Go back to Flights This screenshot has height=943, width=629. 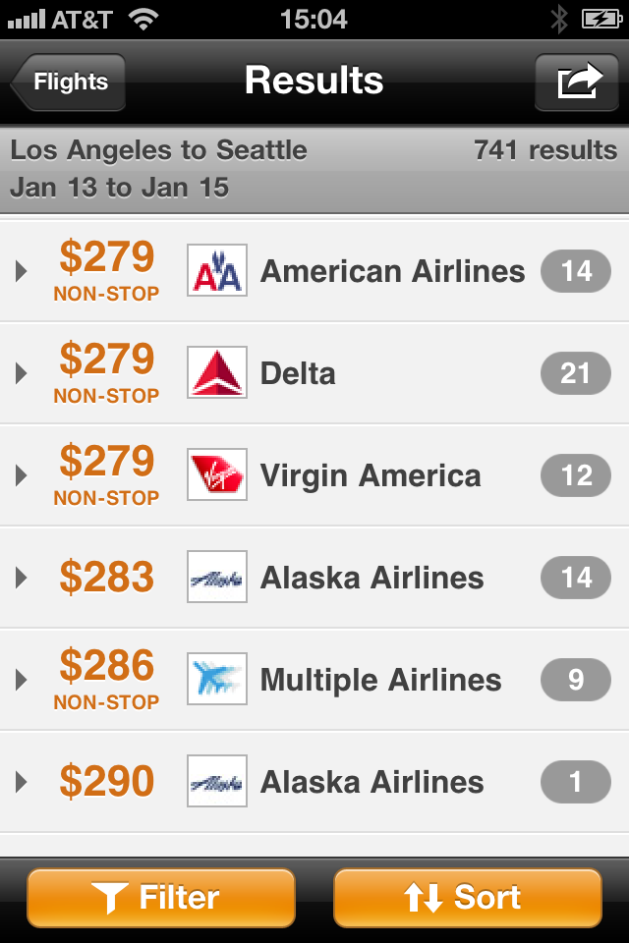pos(69,82)
